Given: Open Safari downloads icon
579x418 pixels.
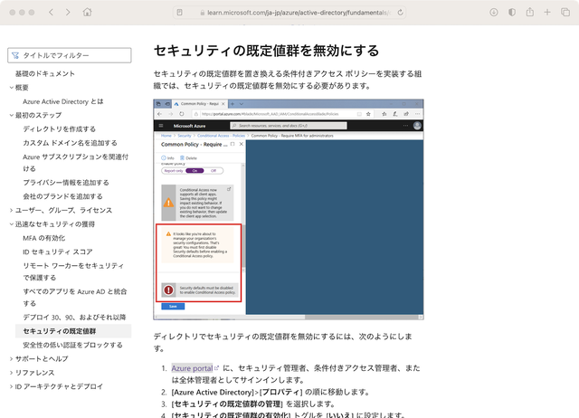Looking at the screenshot, I should [494, 12].
